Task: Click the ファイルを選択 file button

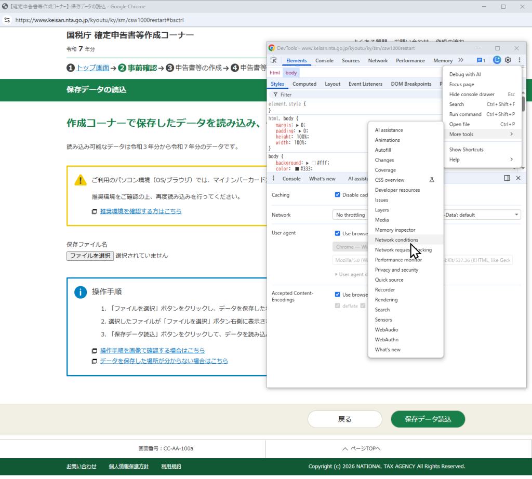Action: tap(90, 256)
